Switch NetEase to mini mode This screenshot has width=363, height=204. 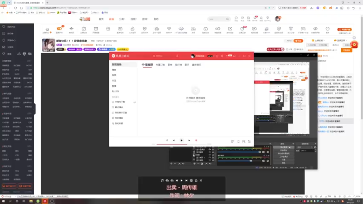(x=234, y=56)
